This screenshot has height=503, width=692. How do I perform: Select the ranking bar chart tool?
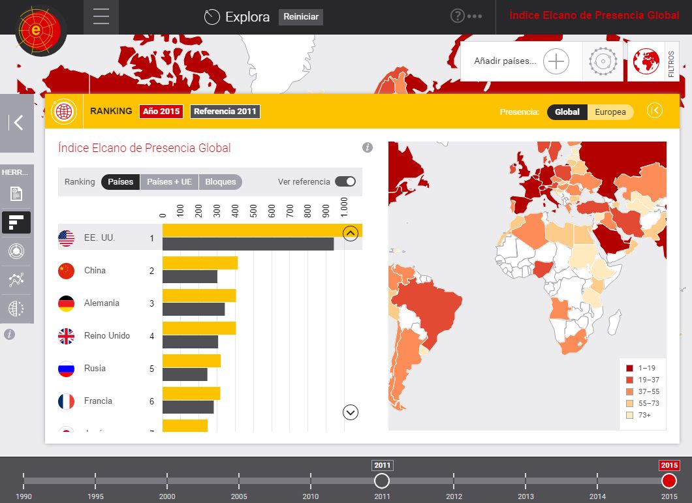tap(16, 222)
